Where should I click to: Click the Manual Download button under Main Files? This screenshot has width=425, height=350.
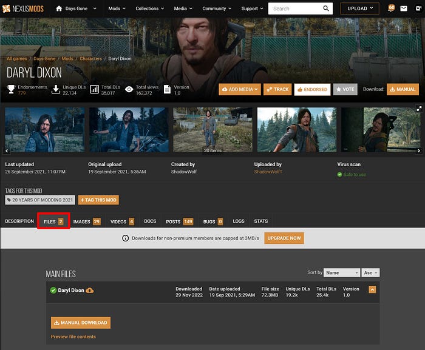pos(81,323)
